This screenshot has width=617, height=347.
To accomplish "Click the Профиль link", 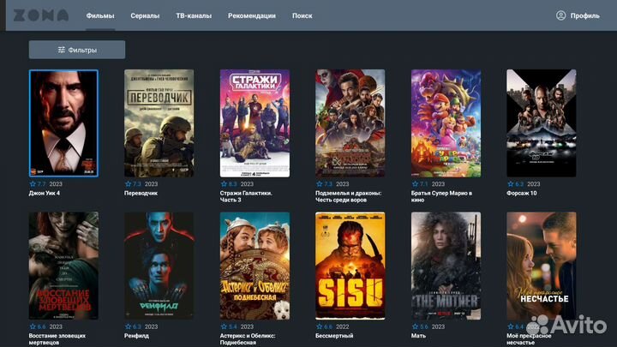I will pos(584,15).
